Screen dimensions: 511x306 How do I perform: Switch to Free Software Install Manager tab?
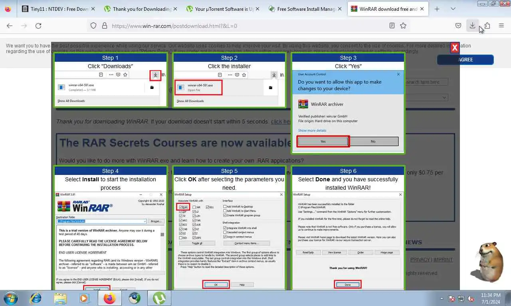[304, 9]
